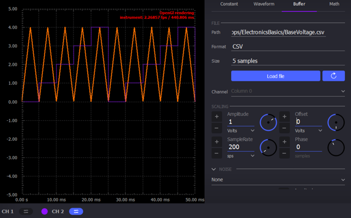Select the Constant tab

229,4
